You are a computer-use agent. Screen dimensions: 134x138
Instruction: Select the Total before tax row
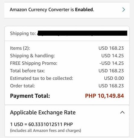click(x=67, y=71)
